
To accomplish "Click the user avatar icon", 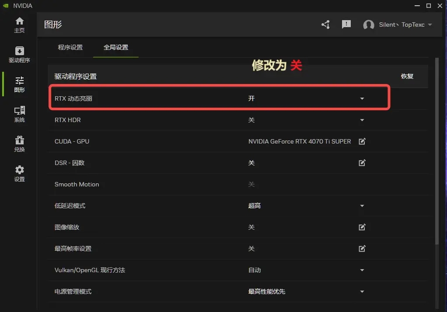I will pos(369,25).
